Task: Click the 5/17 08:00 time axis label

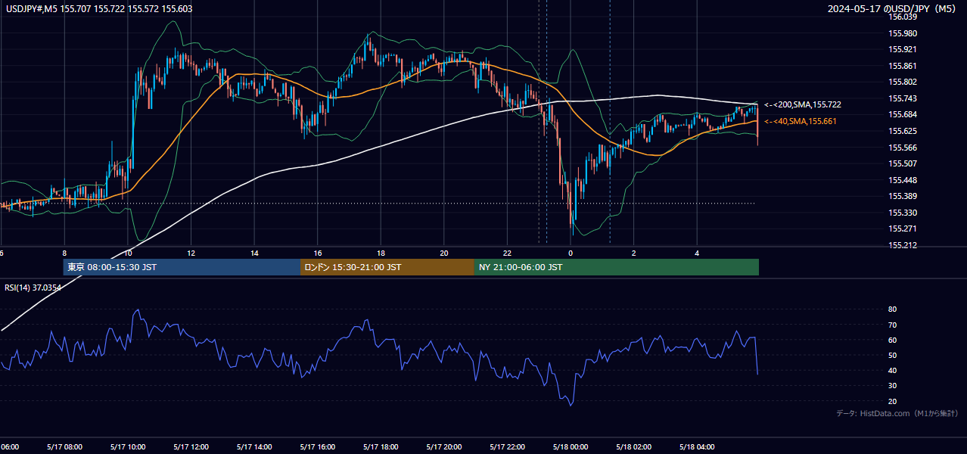Action: pos(64,446)
